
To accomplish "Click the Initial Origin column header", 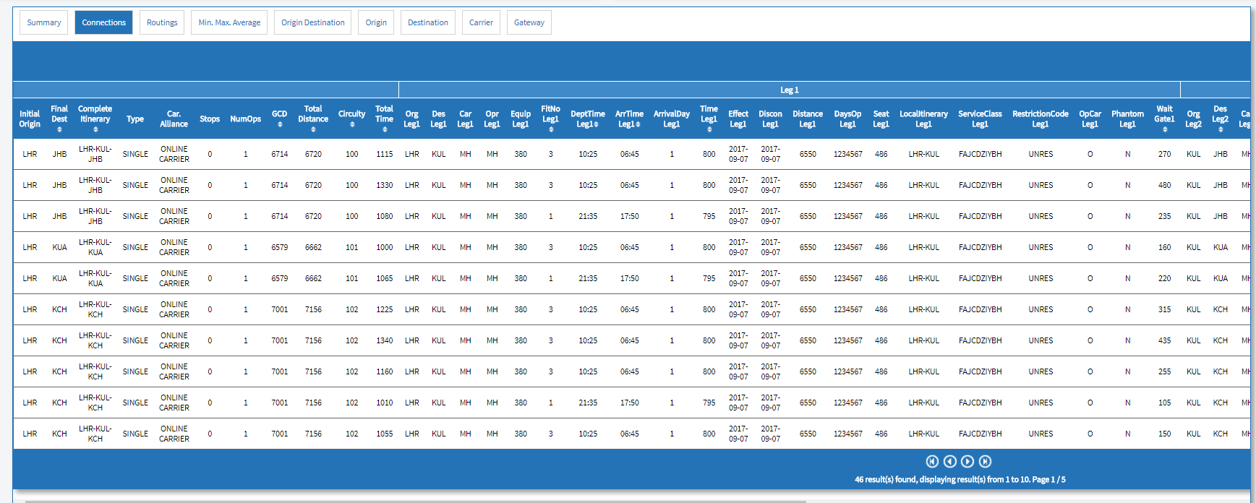I will [x=30, y=119].
